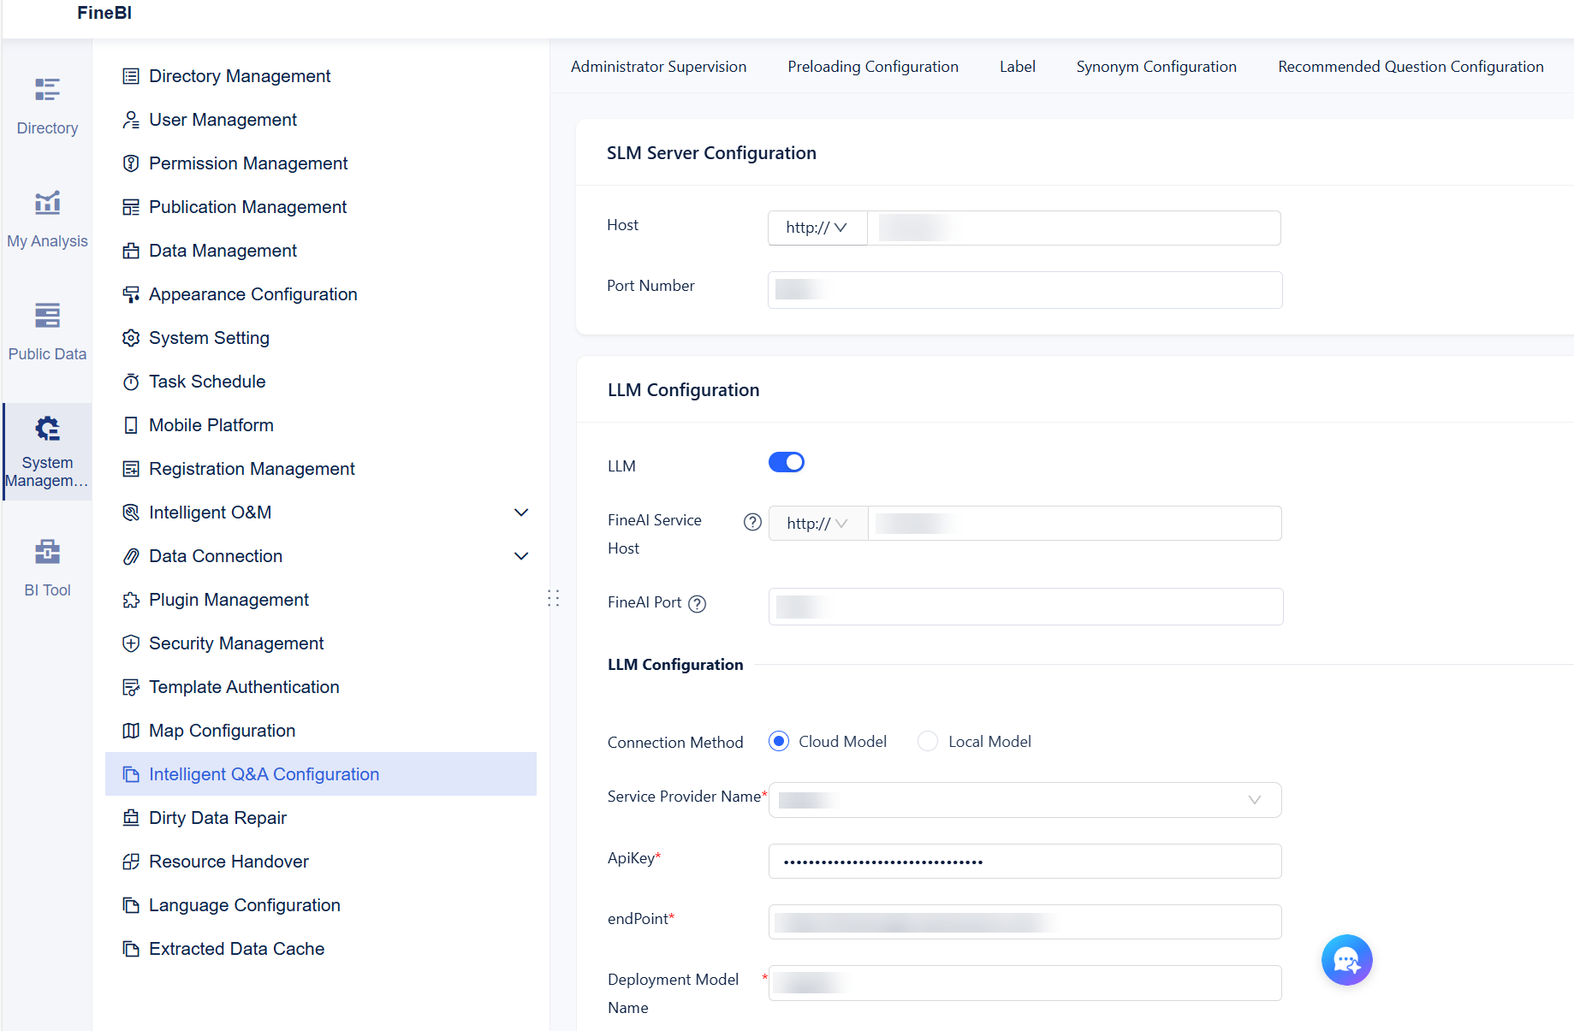The image size is (1574, 1031).
Task: Toggle the LLM switch on or off
Action: pyautogui.click(x=786, y=462)
